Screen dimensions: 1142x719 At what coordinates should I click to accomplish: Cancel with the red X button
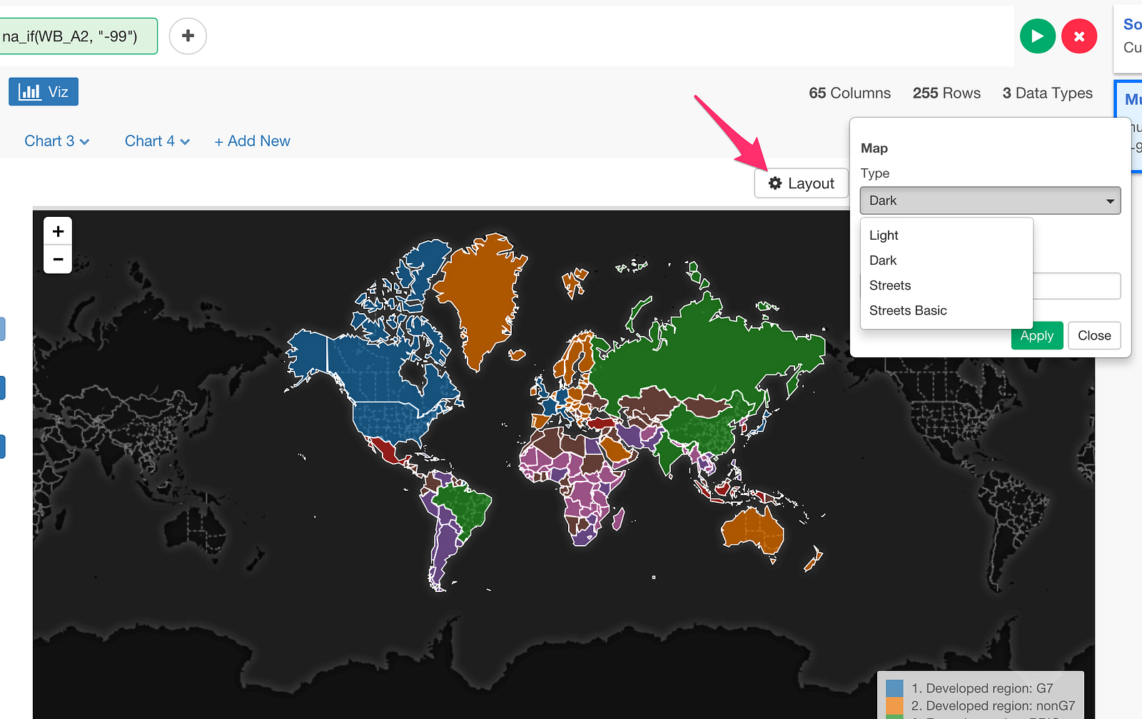pos(1079,36)
